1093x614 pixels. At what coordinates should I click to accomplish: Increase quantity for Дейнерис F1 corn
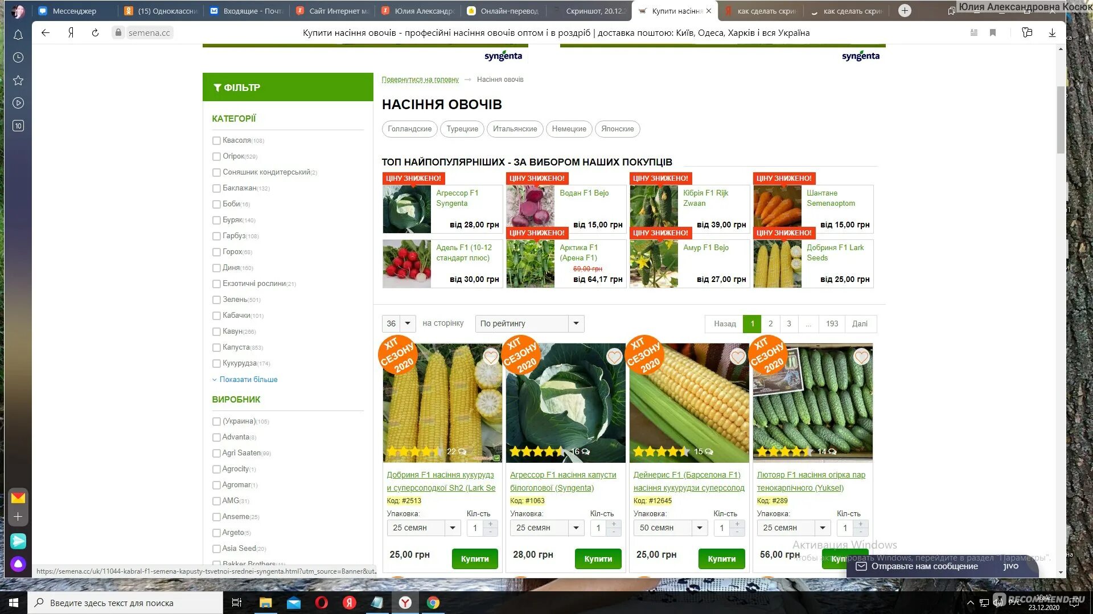(x=737, y=524)
